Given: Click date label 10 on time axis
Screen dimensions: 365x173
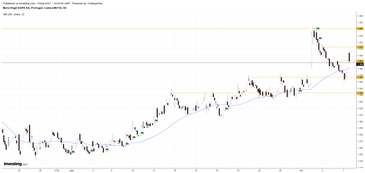Looking at the screenshot, I should [133, 170].
